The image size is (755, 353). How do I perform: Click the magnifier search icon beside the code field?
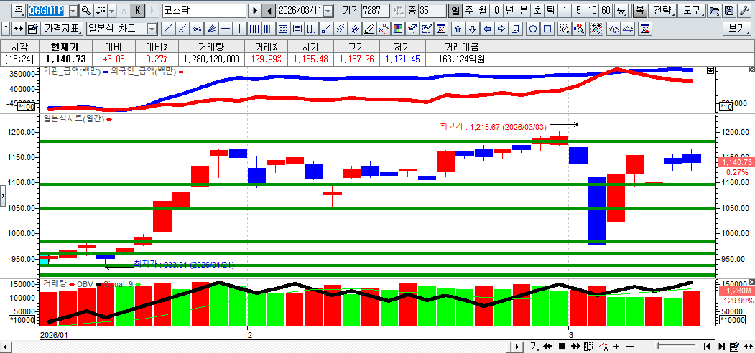pyautogui.click(x=86, y=11)
